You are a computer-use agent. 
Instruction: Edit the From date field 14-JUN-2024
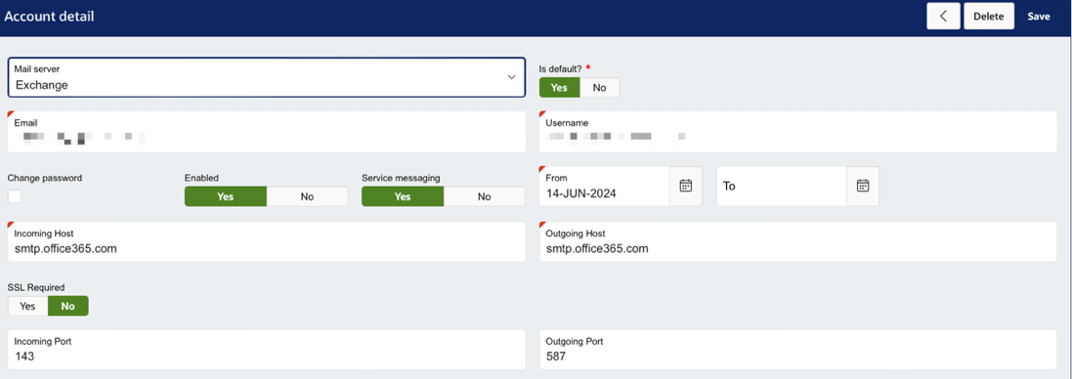pyautogui.click(x=604, y=187)
